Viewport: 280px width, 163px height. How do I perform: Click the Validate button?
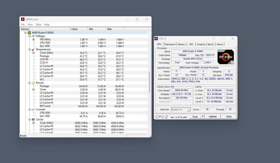[213, 117]
